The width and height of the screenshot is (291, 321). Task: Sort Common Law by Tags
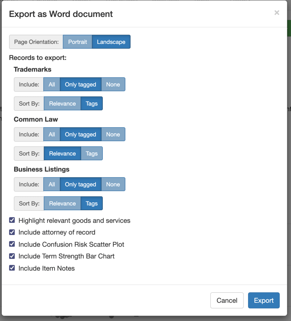pyautogui.click(x=91, y=153)
